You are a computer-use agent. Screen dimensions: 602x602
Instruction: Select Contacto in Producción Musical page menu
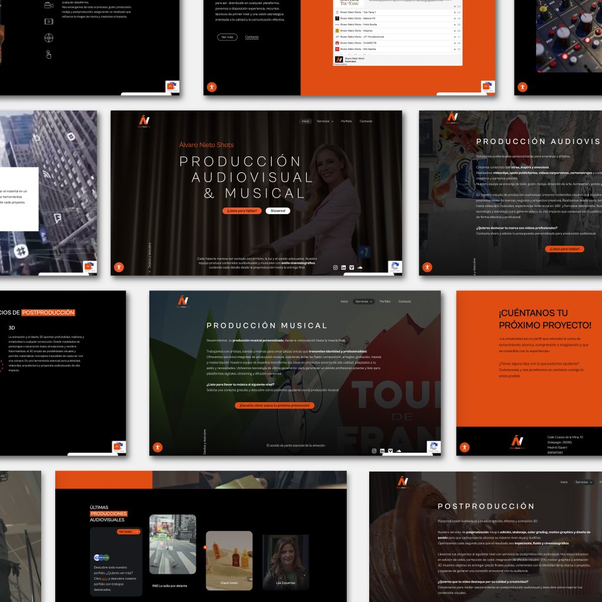click(x=404, y=302)
